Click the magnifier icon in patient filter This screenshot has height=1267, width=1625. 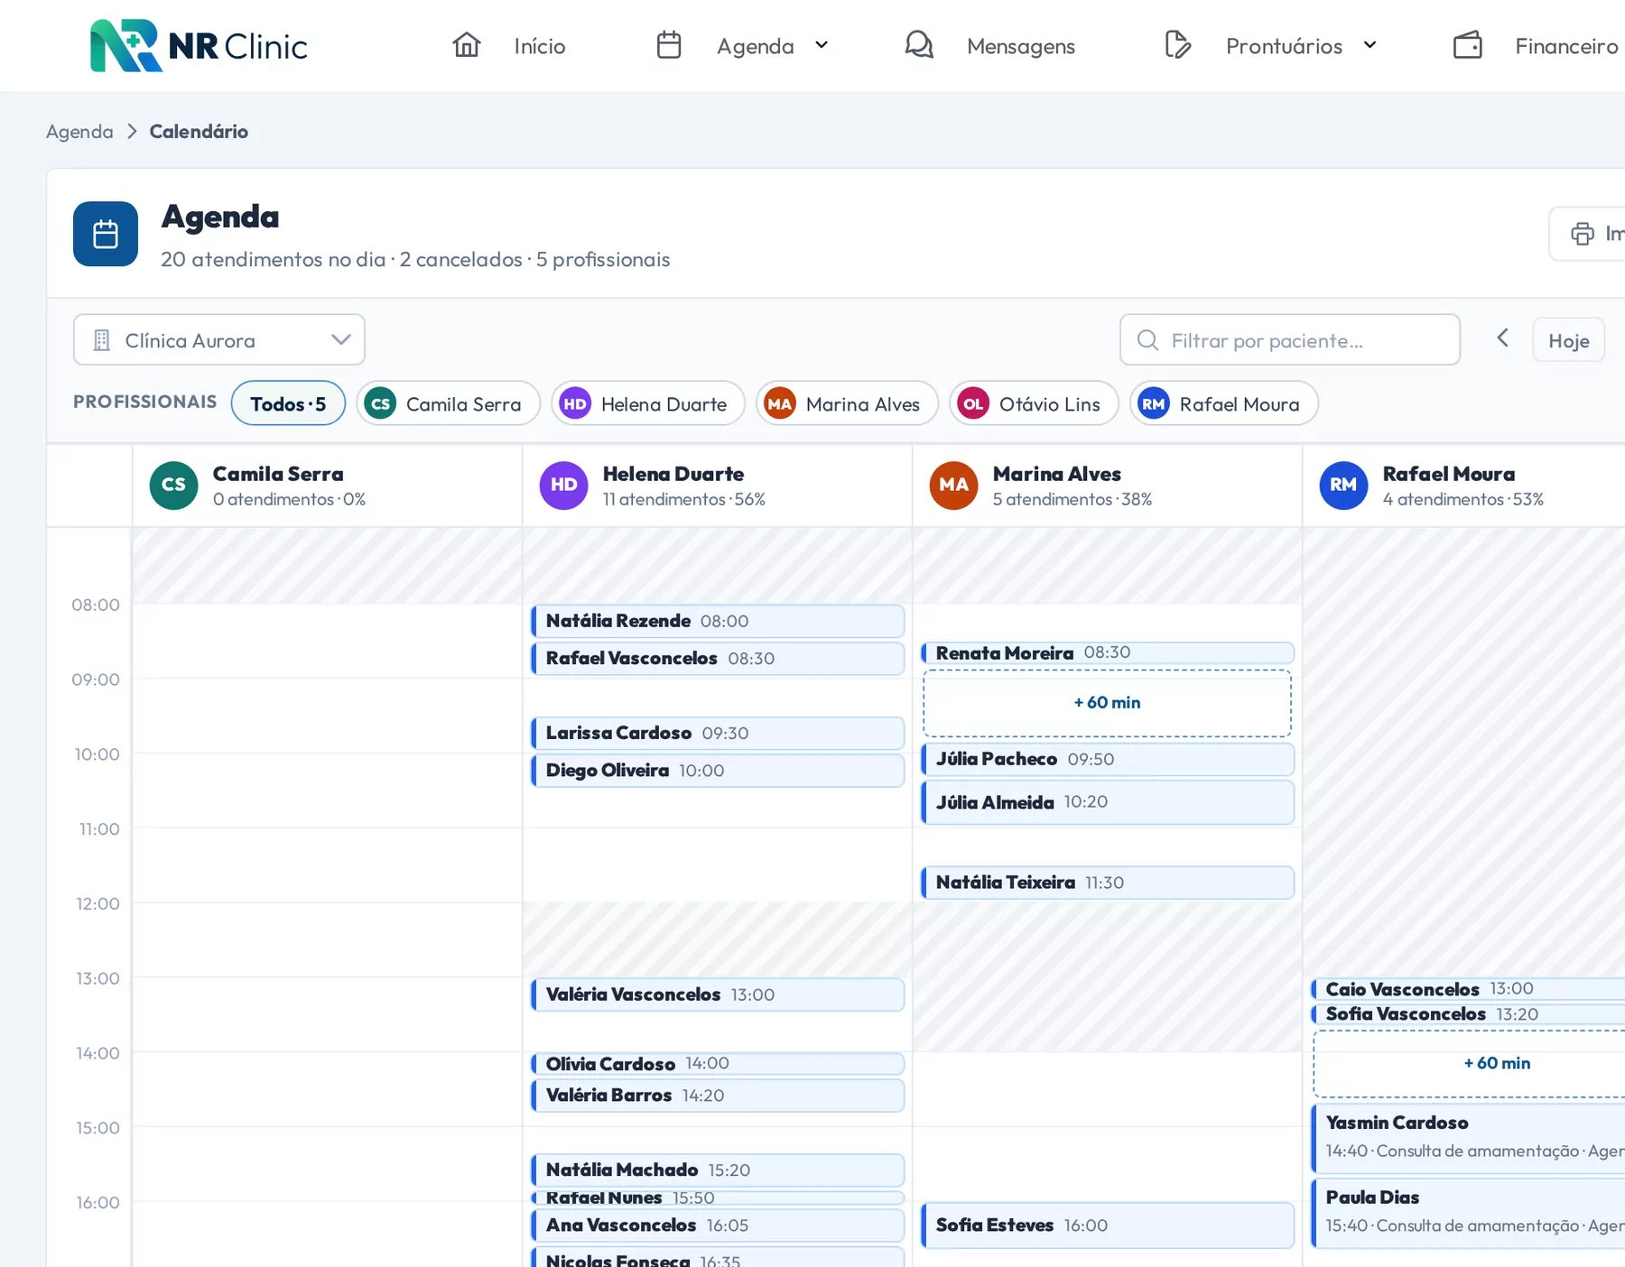click(1147, 340)
